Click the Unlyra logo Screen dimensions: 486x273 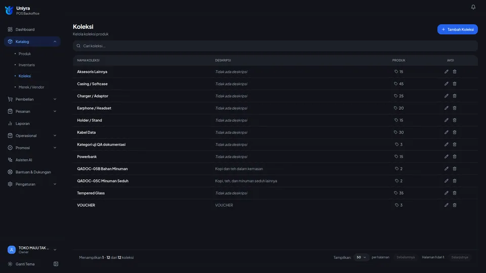coord(9,10)
